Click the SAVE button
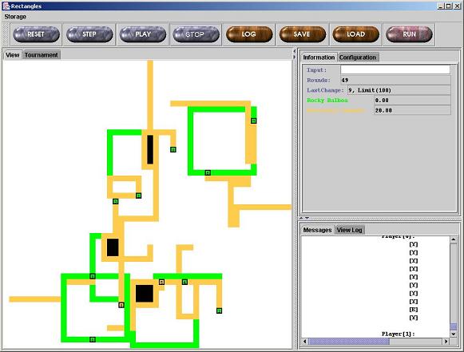 [x=303, y=34]
